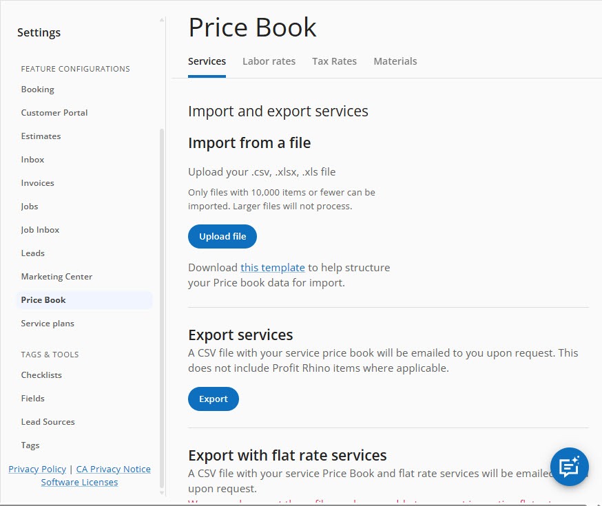Image resolution: width=602 pixels, height=506 pixels.
Task: Select the highlighted Price Book sidebar item
Action: pyautogui.click(x=84, y=300)
